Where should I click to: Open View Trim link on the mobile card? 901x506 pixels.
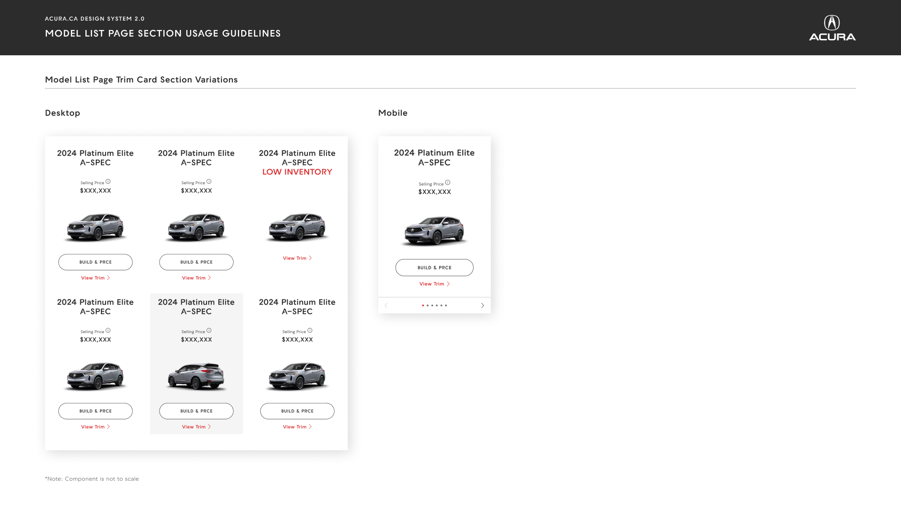435,284
